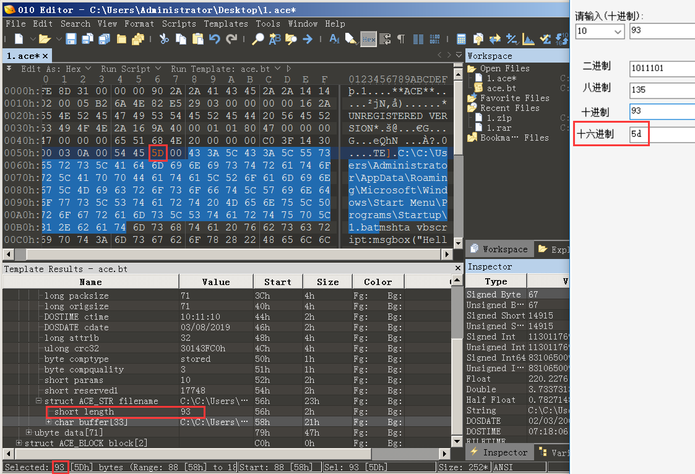The height and width of the screenshot is (474, 695).
Task: Toggle the binary 0100 view icon
Action: pyautogui.click(x=434, y=39)
